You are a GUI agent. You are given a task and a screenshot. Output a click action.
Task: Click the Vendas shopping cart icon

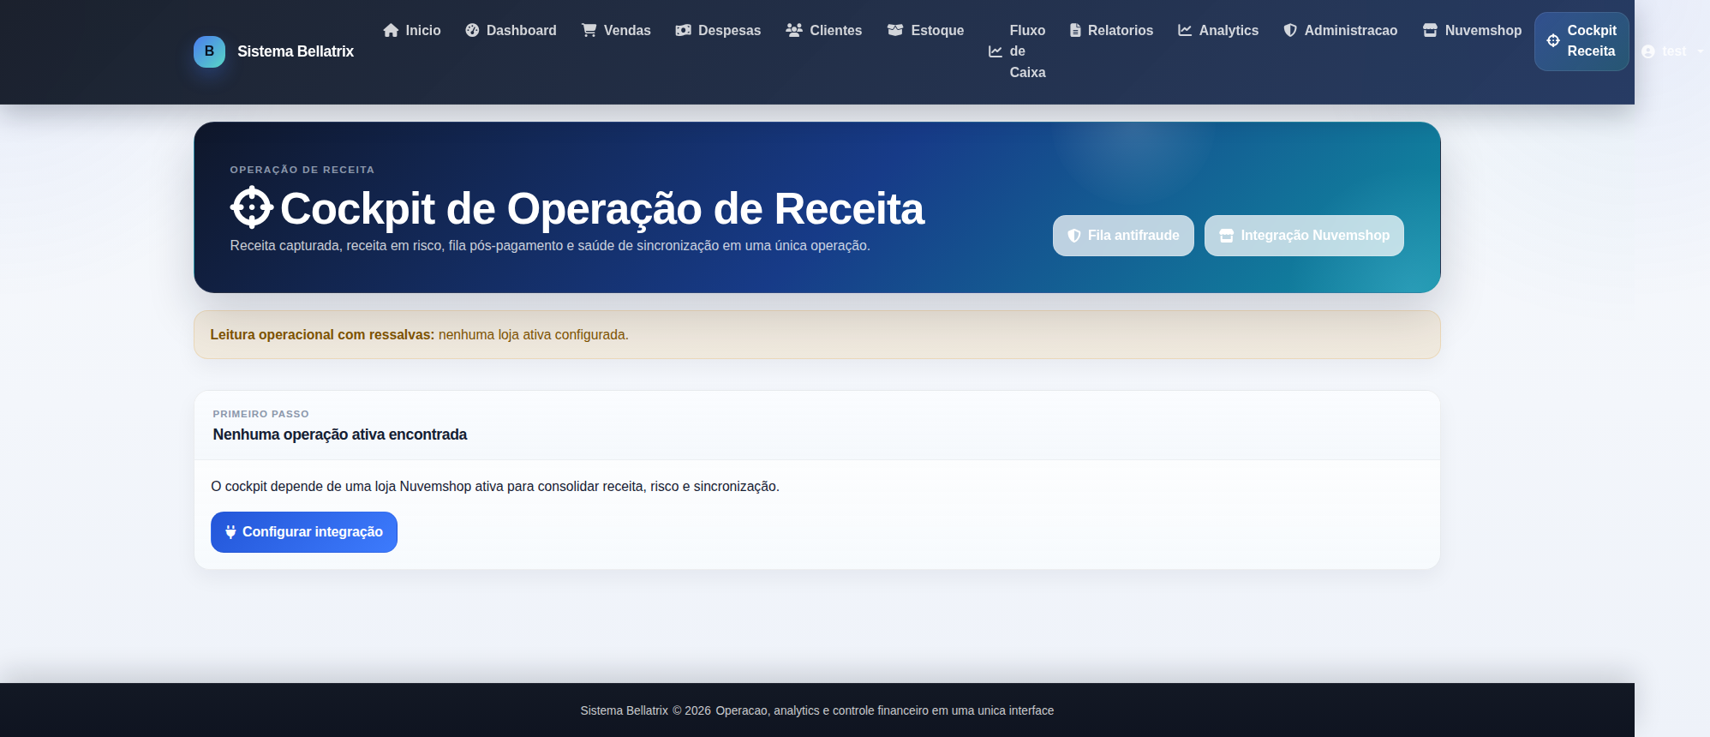[589, 30]
